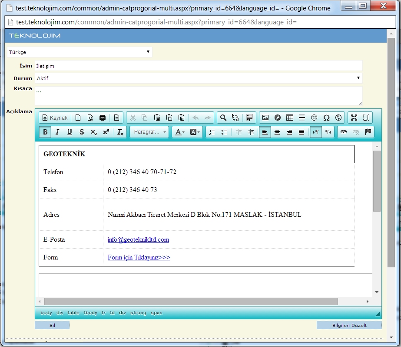Click the Paste clipboard icon

click(157, 118)
